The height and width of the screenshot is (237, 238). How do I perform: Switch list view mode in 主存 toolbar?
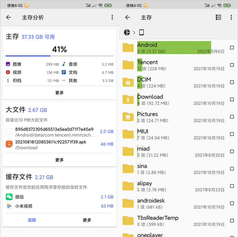tap(219, 17)
